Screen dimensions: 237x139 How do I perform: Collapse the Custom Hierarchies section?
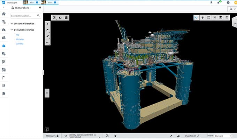(x=12, y=24)
